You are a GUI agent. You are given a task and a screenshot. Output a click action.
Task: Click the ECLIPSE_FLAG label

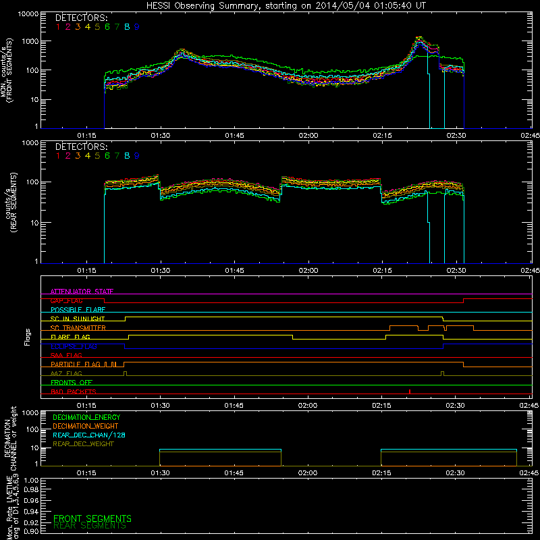[x=74, y=346]
